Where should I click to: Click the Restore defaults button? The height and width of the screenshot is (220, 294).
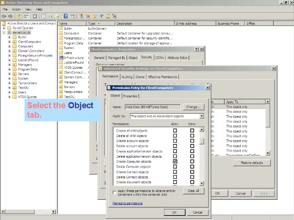(x=252, y=163)
